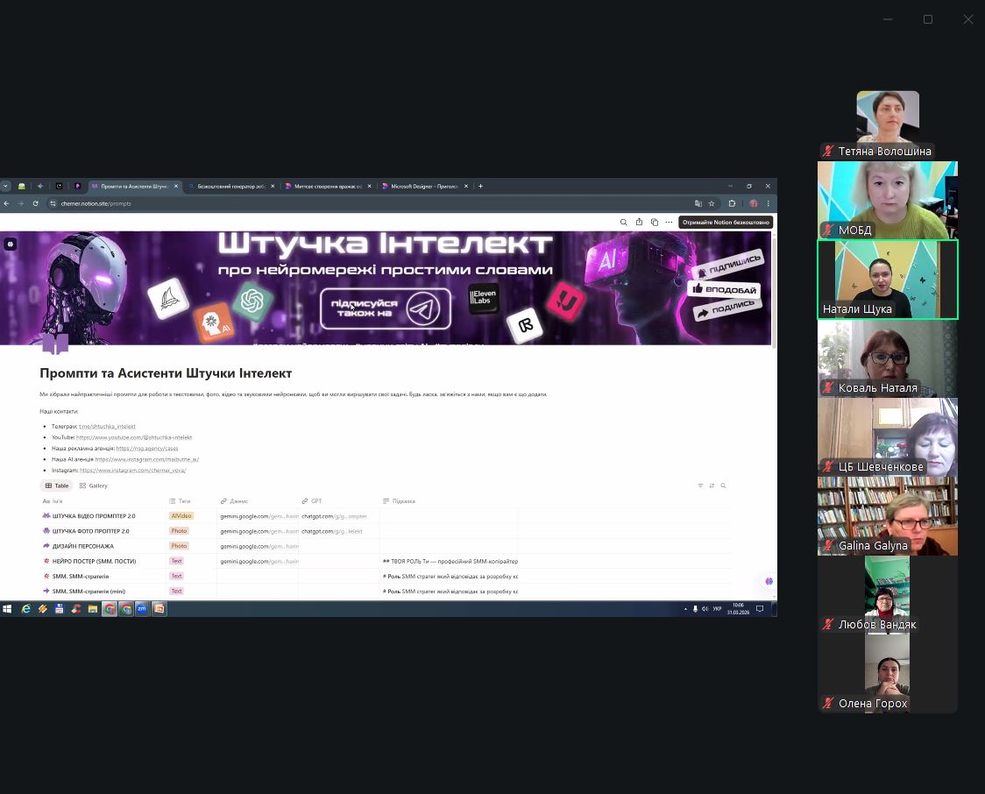985x794 pixels.
Task: Click the database search icon above table
Action: [723, 486]
